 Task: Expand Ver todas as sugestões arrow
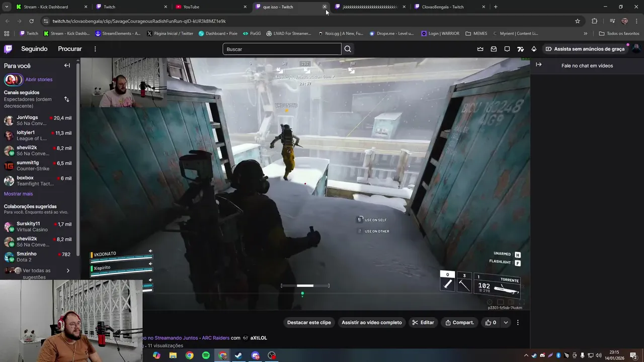(x=68, y=270)
